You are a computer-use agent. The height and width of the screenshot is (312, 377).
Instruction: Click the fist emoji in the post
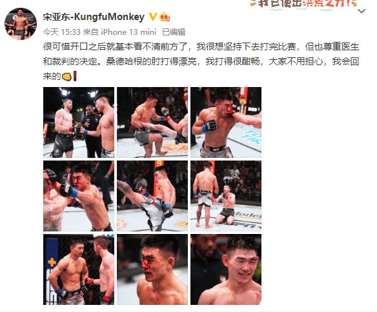click(x=66, y=77)
